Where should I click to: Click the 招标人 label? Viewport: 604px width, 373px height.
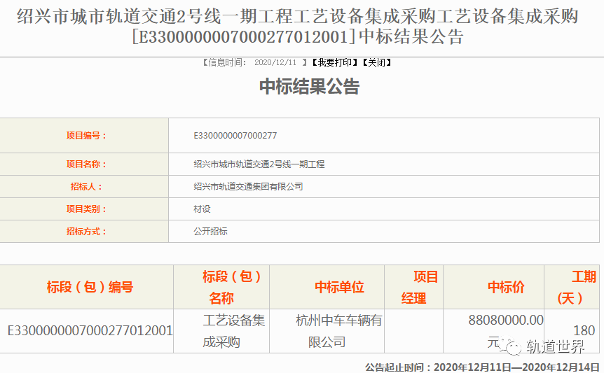point(86,186)
